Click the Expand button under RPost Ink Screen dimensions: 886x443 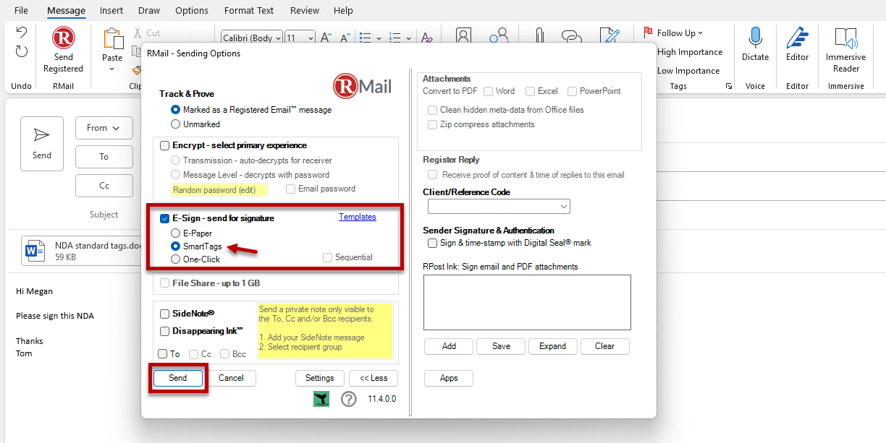tap(553, 346)
